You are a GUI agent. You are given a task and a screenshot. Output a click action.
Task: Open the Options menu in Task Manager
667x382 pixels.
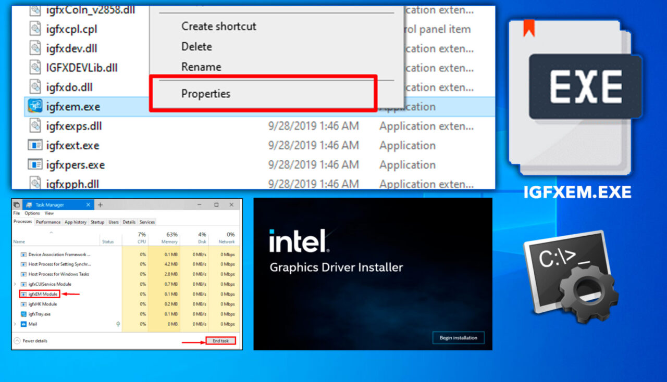32,213
